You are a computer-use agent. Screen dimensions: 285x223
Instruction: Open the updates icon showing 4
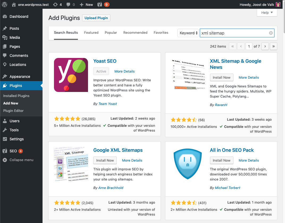tap(55, 5)
